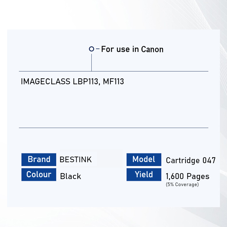The height and width of the screenshot is (227, 227).
Task: Select the Black colour value
Action: tap(71, 176)
